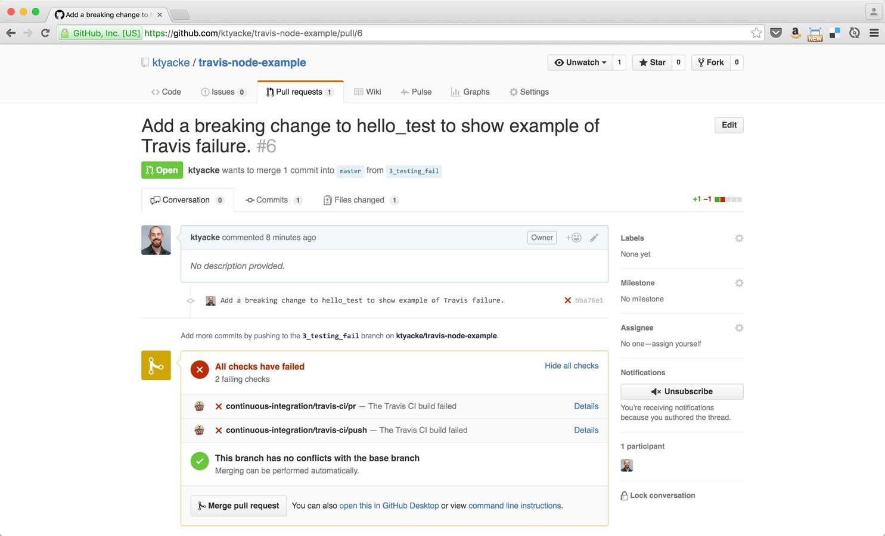Open the Pulse tab

(x=416, y=92)
